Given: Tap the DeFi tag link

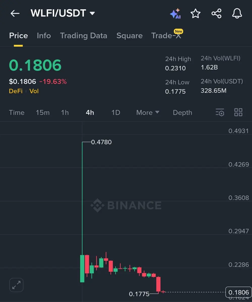Looking at the screenshot, I should pos(16,91).
